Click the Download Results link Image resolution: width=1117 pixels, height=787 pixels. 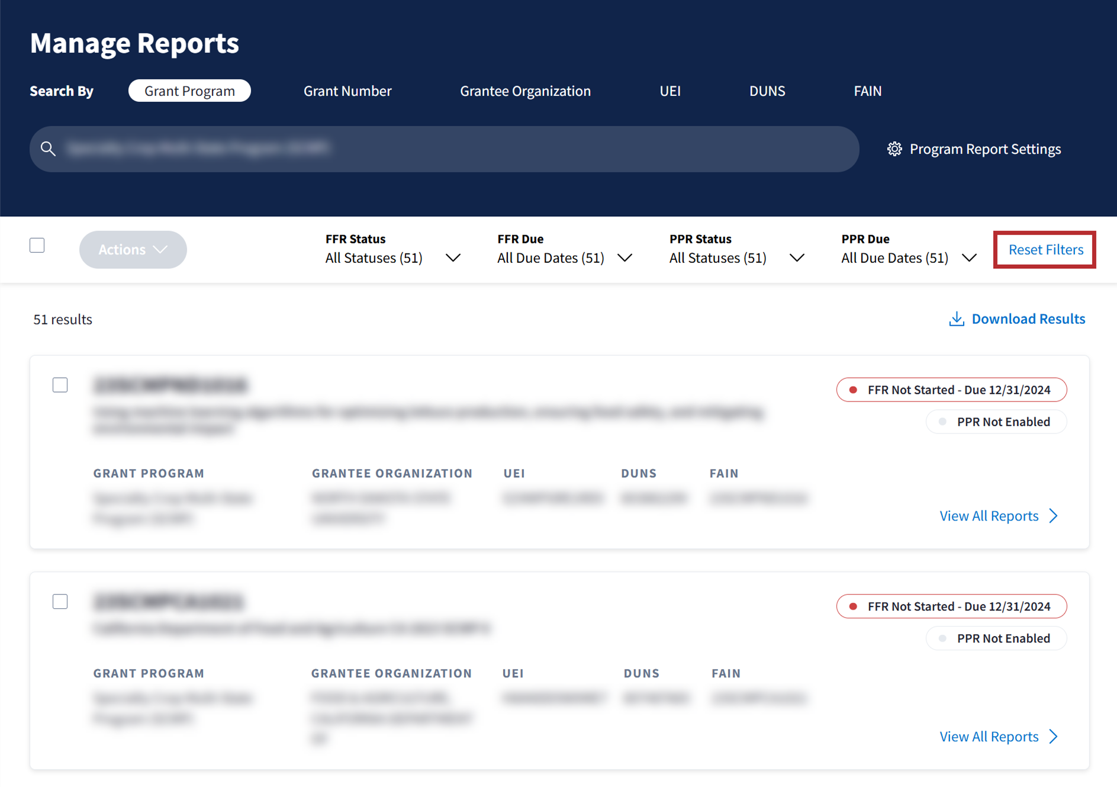pyautogui.click(x=1028, y=319)
